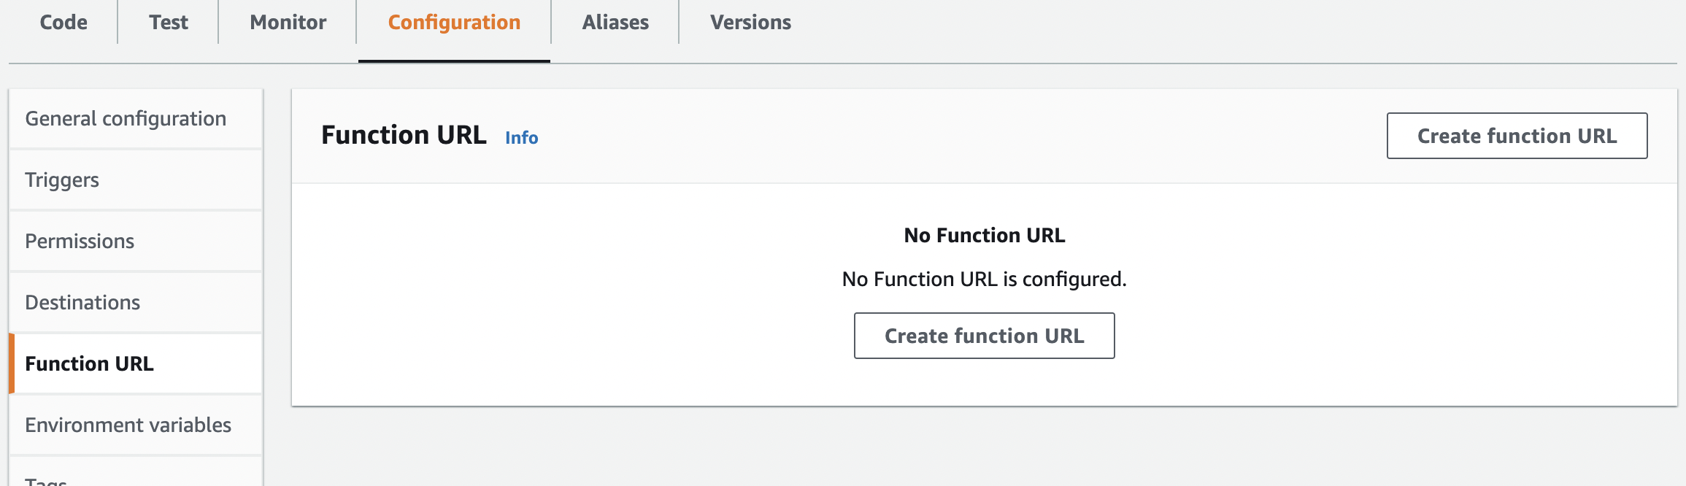This screenshot has width=1686, height=486.
Task: Open the partially visible Tags sidebar item
Action: (46, 480)
